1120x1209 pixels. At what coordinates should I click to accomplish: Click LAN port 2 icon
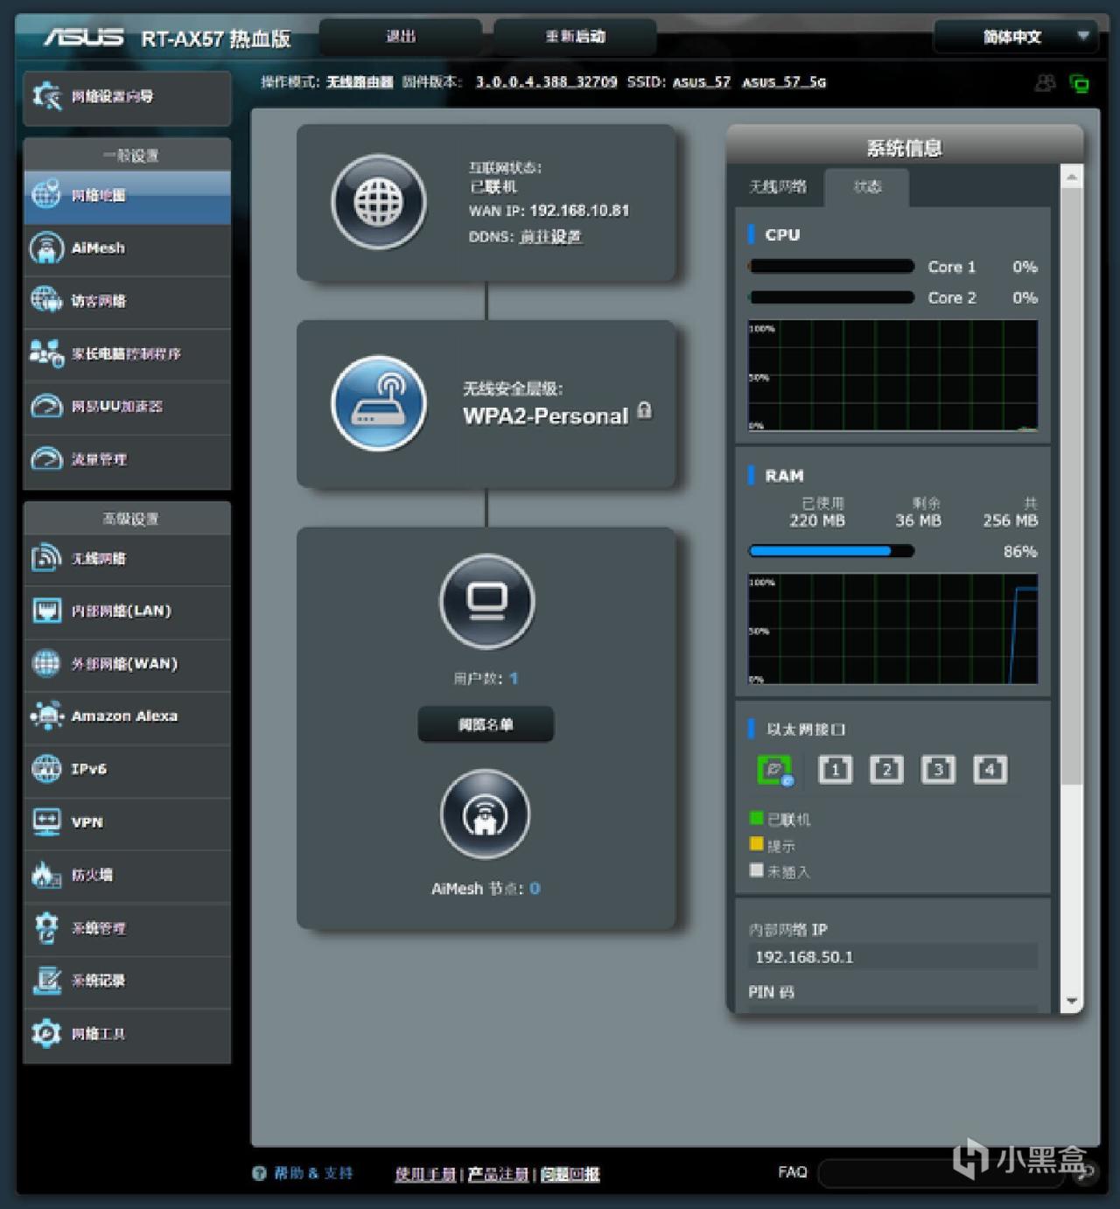(886, 770)
